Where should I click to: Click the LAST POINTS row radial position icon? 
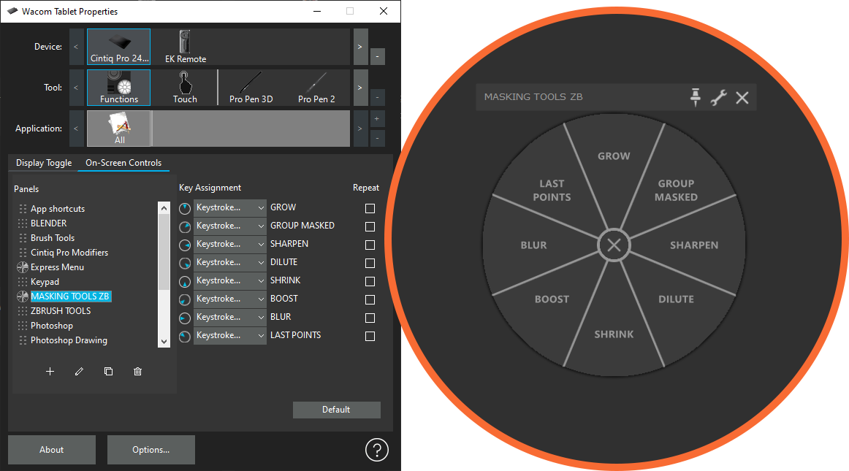[185, 337]
